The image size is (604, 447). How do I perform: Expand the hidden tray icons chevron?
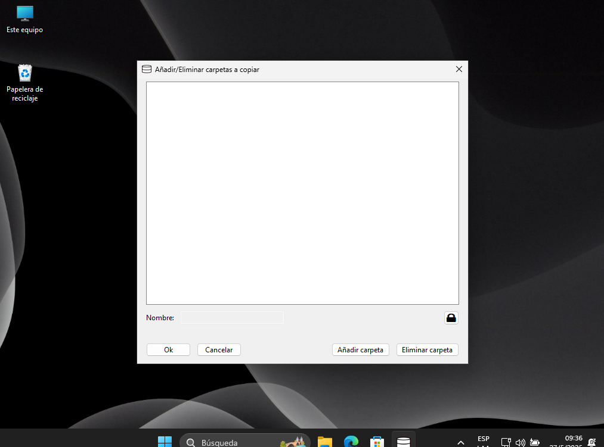coord(460,443)
